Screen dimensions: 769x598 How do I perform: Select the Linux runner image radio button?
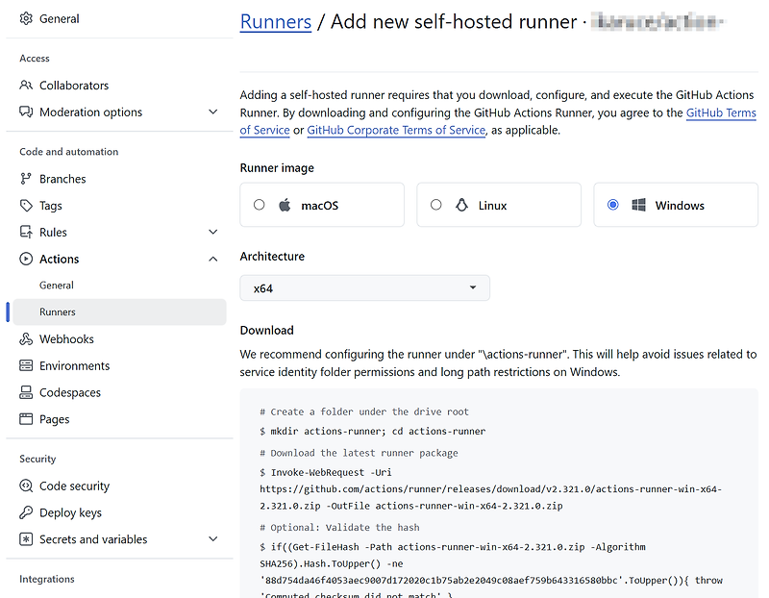coord(435,204)
